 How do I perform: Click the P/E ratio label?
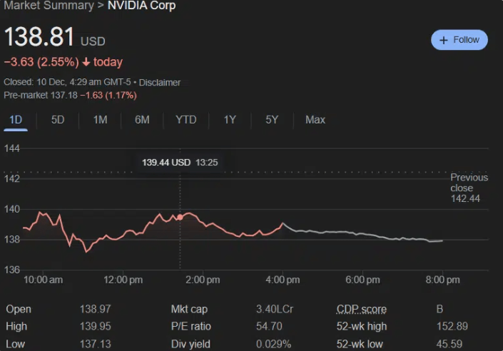[x=191, y=326]
